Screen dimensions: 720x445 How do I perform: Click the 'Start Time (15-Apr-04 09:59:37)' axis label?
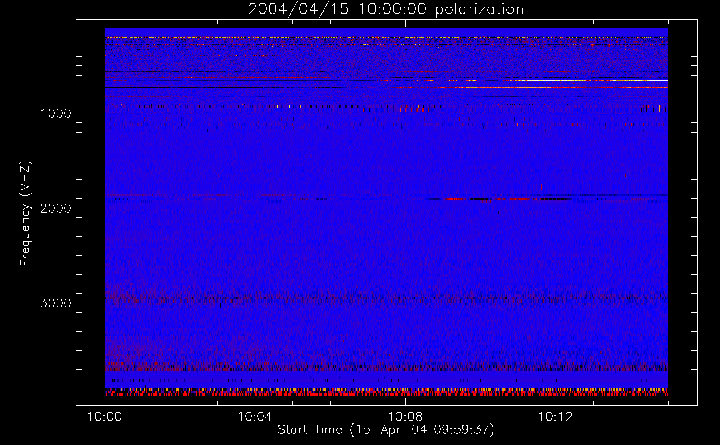[x=386, y=429]
